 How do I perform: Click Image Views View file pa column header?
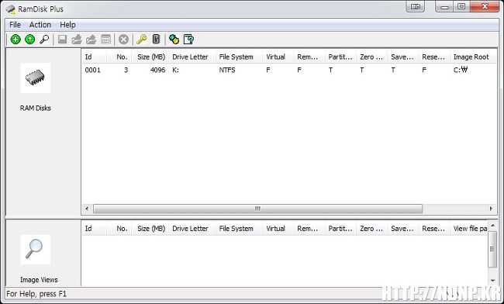pos(469,229)
